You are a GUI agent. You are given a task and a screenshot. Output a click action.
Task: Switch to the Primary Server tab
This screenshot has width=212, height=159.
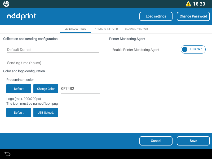[106, 29]
